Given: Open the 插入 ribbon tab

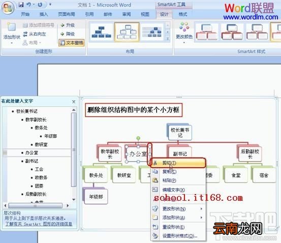Looking at the screenshot, I should [44, 14].
